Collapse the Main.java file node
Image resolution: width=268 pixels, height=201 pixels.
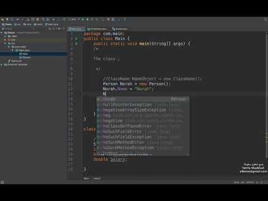point(13,50)
